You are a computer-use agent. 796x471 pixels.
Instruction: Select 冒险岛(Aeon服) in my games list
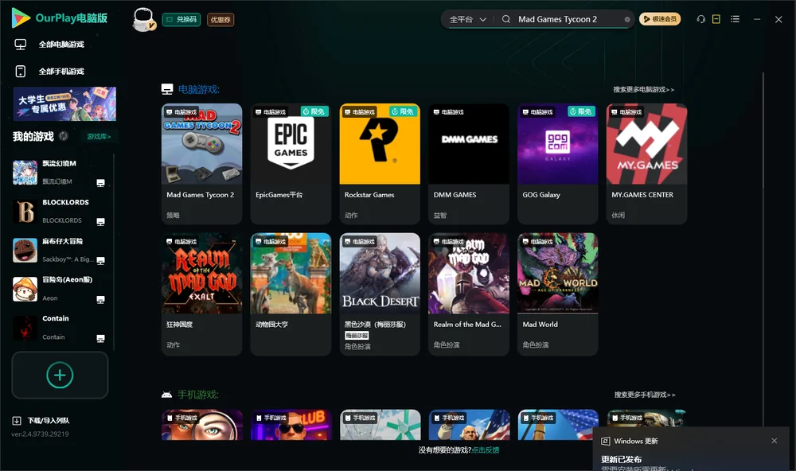(x=59, y=289)
